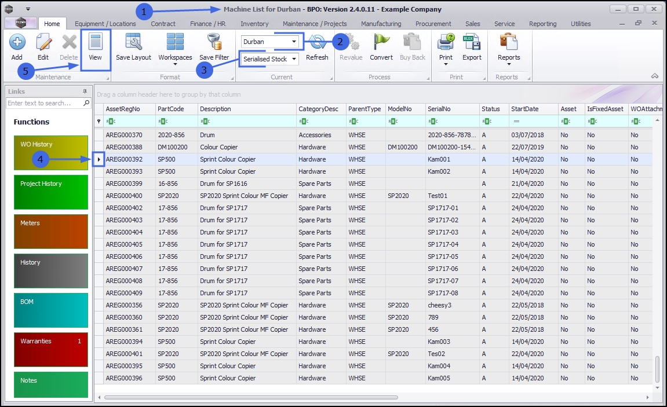Open the Procurement ribbon tab
The width and height of the screenshot is (667, 407).
click(433, 24)
